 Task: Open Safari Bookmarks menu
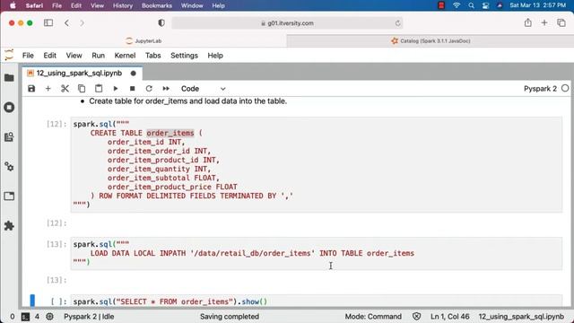click(157, 5)
